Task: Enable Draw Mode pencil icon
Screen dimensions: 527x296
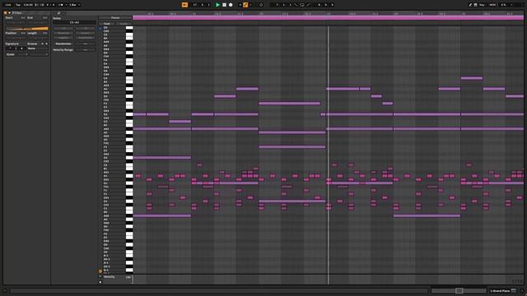Action: [470, 5]
